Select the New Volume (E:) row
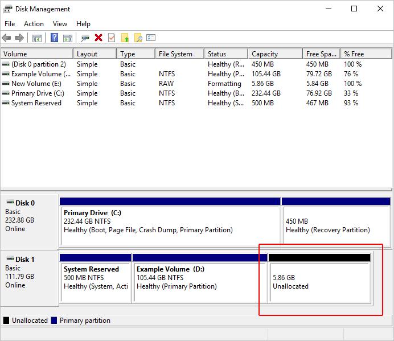Image resolution: width=394 pixels, height=341 pixels. 196,84
